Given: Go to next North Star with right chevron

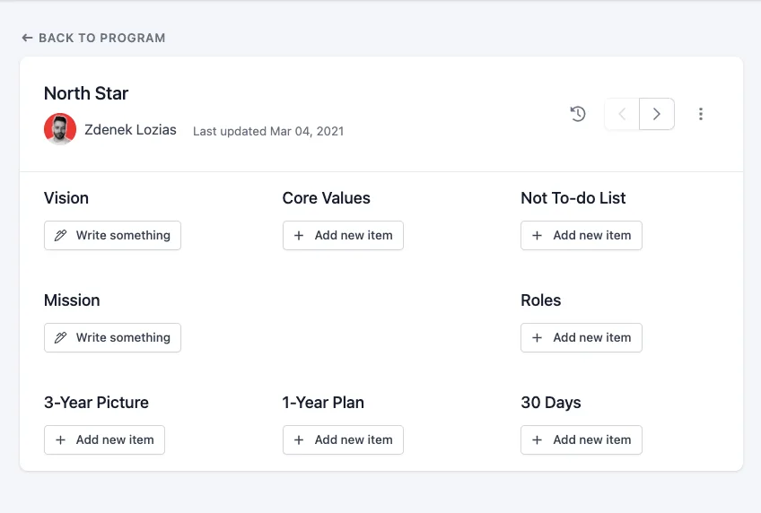Looking at the screenshot, I should pyautogui.click(x=657, y=114).
